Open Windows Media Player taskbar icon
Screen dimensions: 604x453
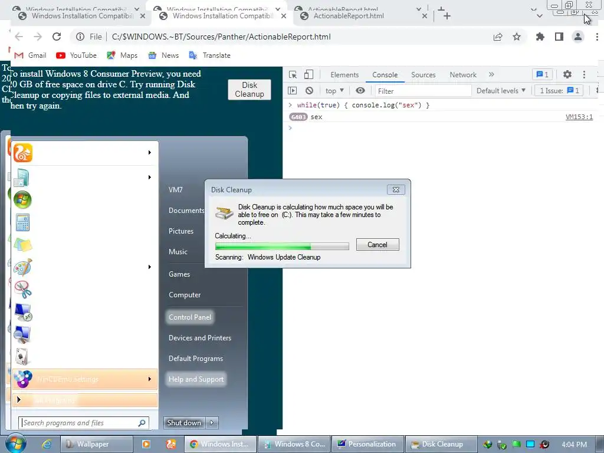[x=146, y=444]
